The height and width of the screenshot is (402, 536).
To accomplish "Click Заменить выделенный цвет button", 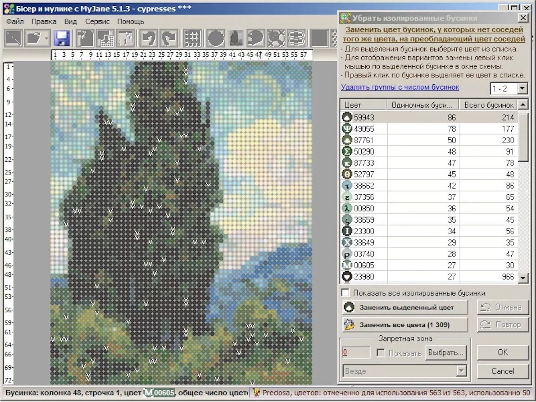I will tap(405, 308).
